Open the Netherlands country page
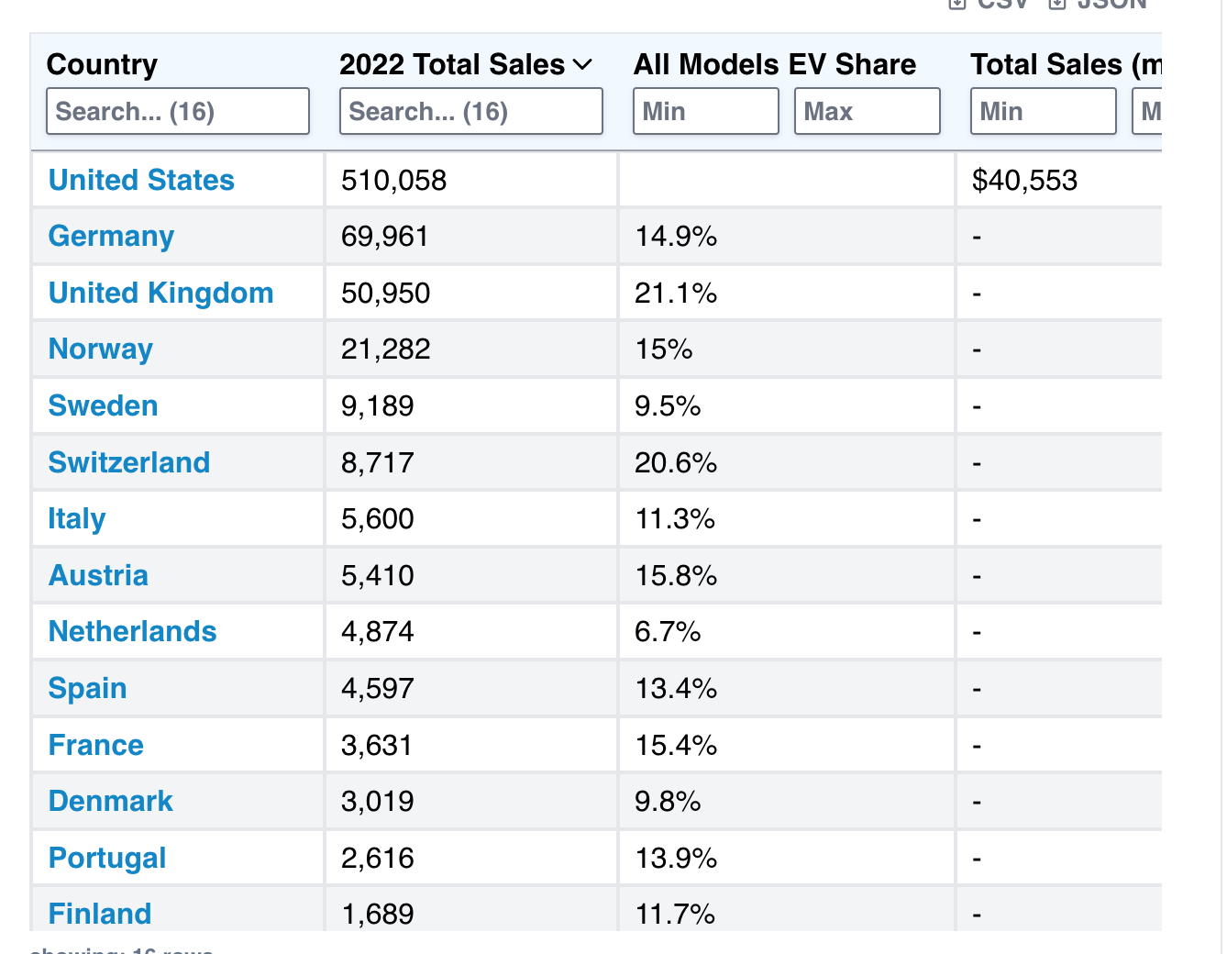 (x=132, y=632)
